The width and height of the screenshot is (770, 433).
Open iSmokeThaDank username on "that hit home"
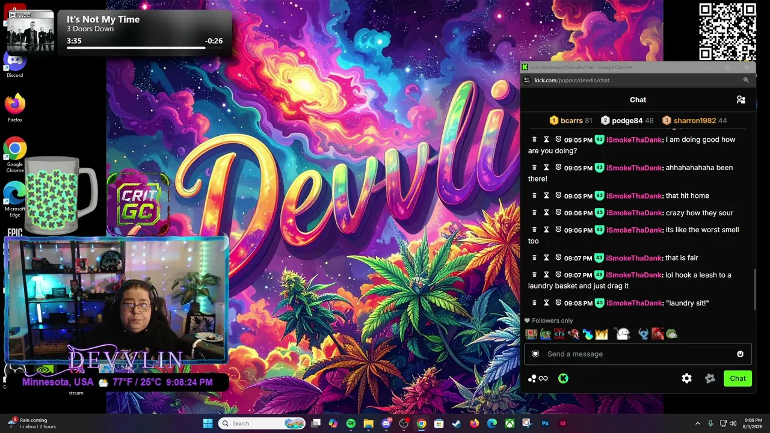coord(634,195)
